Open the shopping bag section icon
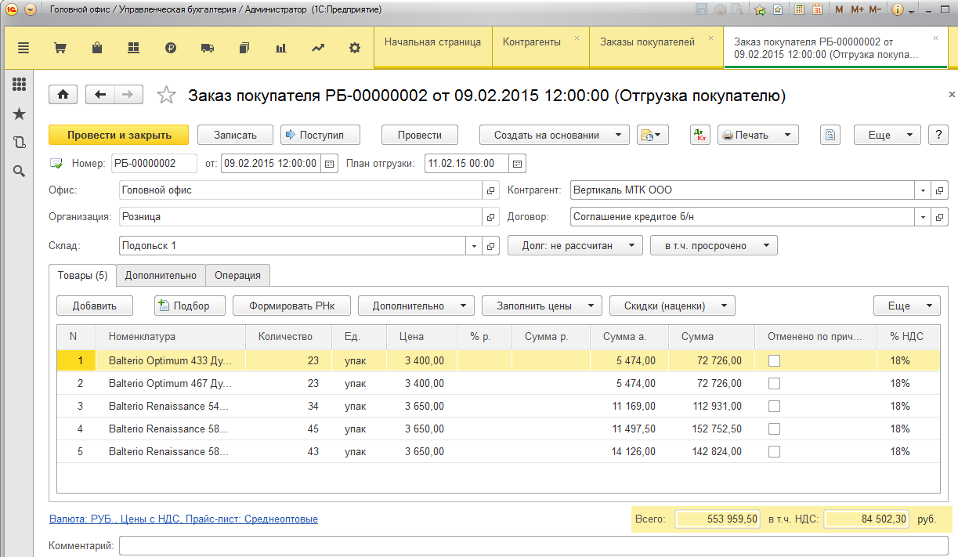 (96, 48)
